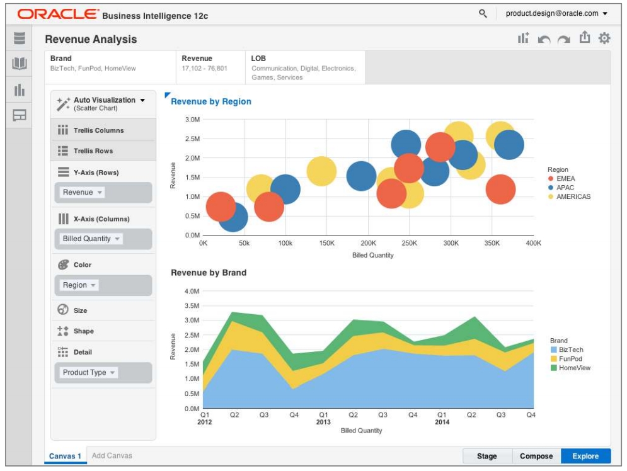Click the Detail icon
627x471 pixels.
click(x=63, y=351)
